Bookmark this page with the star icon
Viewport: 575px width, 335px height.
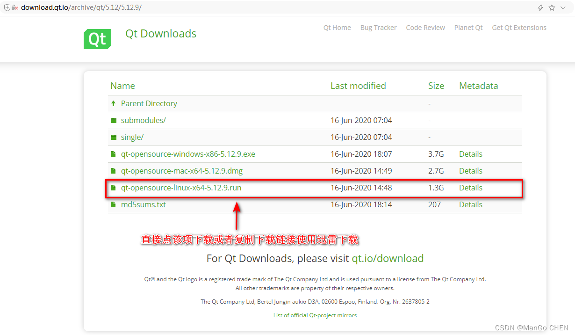[552, 7]
